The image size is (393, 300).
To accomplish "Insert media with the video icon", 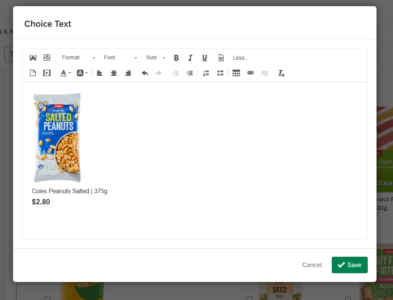I will (x=47, y=73).
